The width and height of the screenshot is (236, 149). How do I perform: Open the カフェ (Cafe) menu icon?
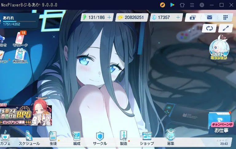[x=6, y=138]
